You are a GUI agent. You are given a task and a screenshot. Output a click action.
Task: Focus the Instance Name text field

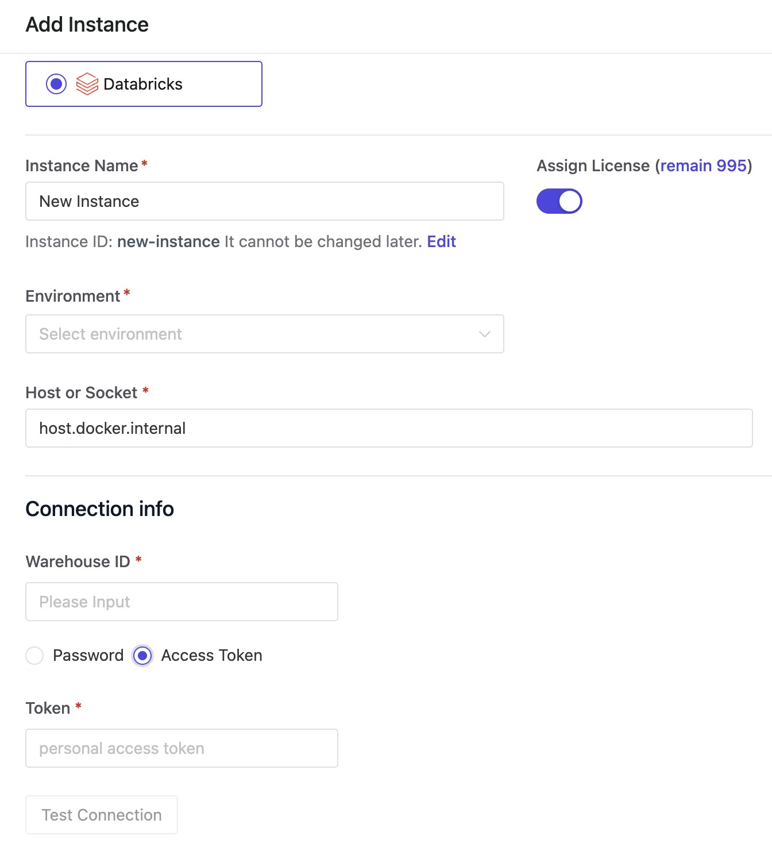[264, 201]
